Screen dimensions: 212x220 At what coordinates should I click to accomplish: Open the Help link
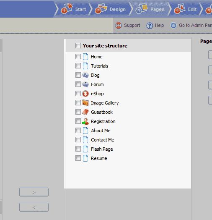click(159, 25)
